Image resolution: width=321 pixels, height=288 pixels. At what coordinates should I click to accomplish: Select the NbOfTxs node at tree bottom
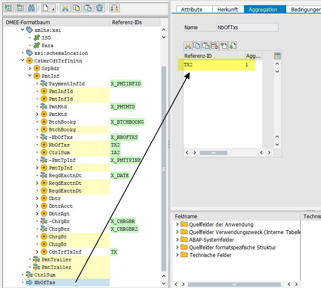coord(44,282)
